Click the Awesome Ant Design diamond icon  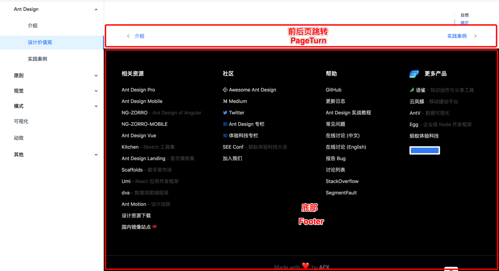(x=225, y=90)
